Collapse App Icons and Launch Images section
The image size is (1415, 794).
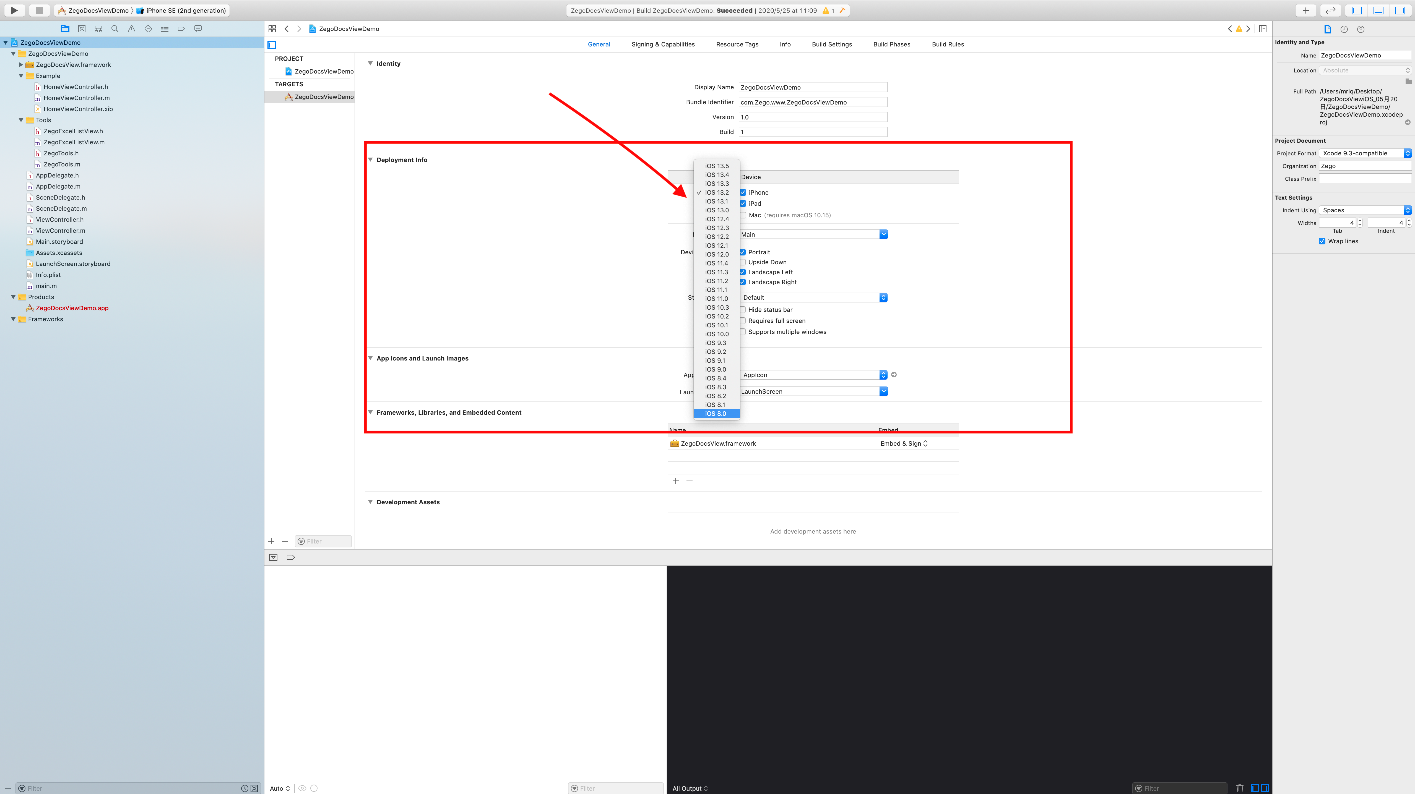tap(370, 358)
